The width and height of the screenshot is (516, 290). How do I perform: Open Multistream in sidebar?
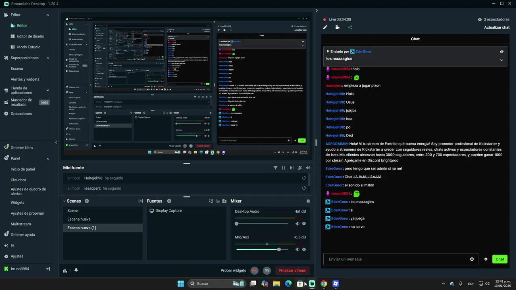(x=21, y=224)
